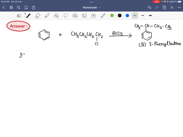Select the Lasso tool

pos(66,16)
